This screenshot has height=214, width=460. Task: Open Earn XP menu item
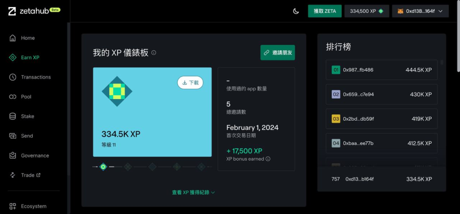pyautogui.click(x=30, y=58)
